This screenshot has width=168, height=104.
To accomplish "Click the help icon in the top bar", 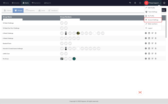I will [164, 3].
